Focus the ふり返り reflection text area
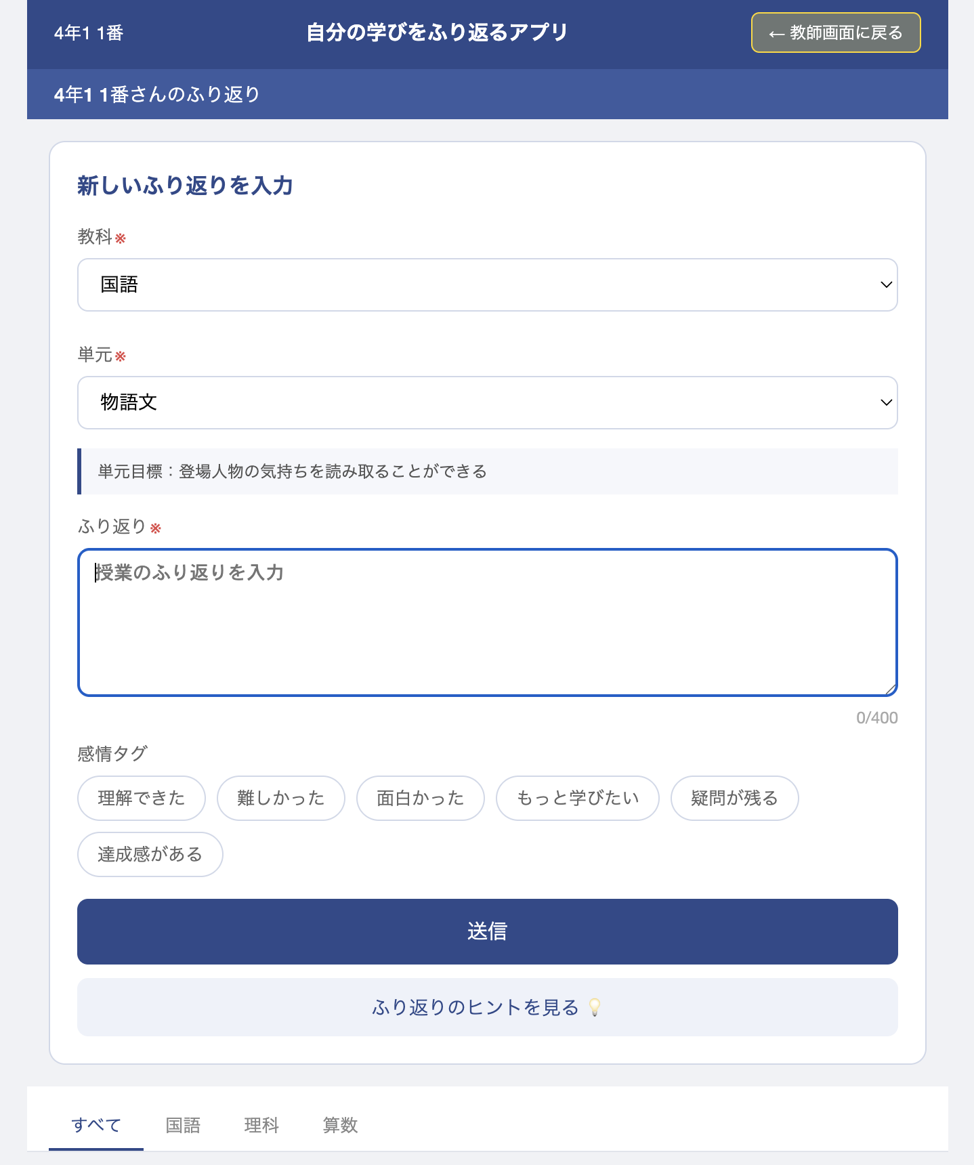 (x=488, y=622)
